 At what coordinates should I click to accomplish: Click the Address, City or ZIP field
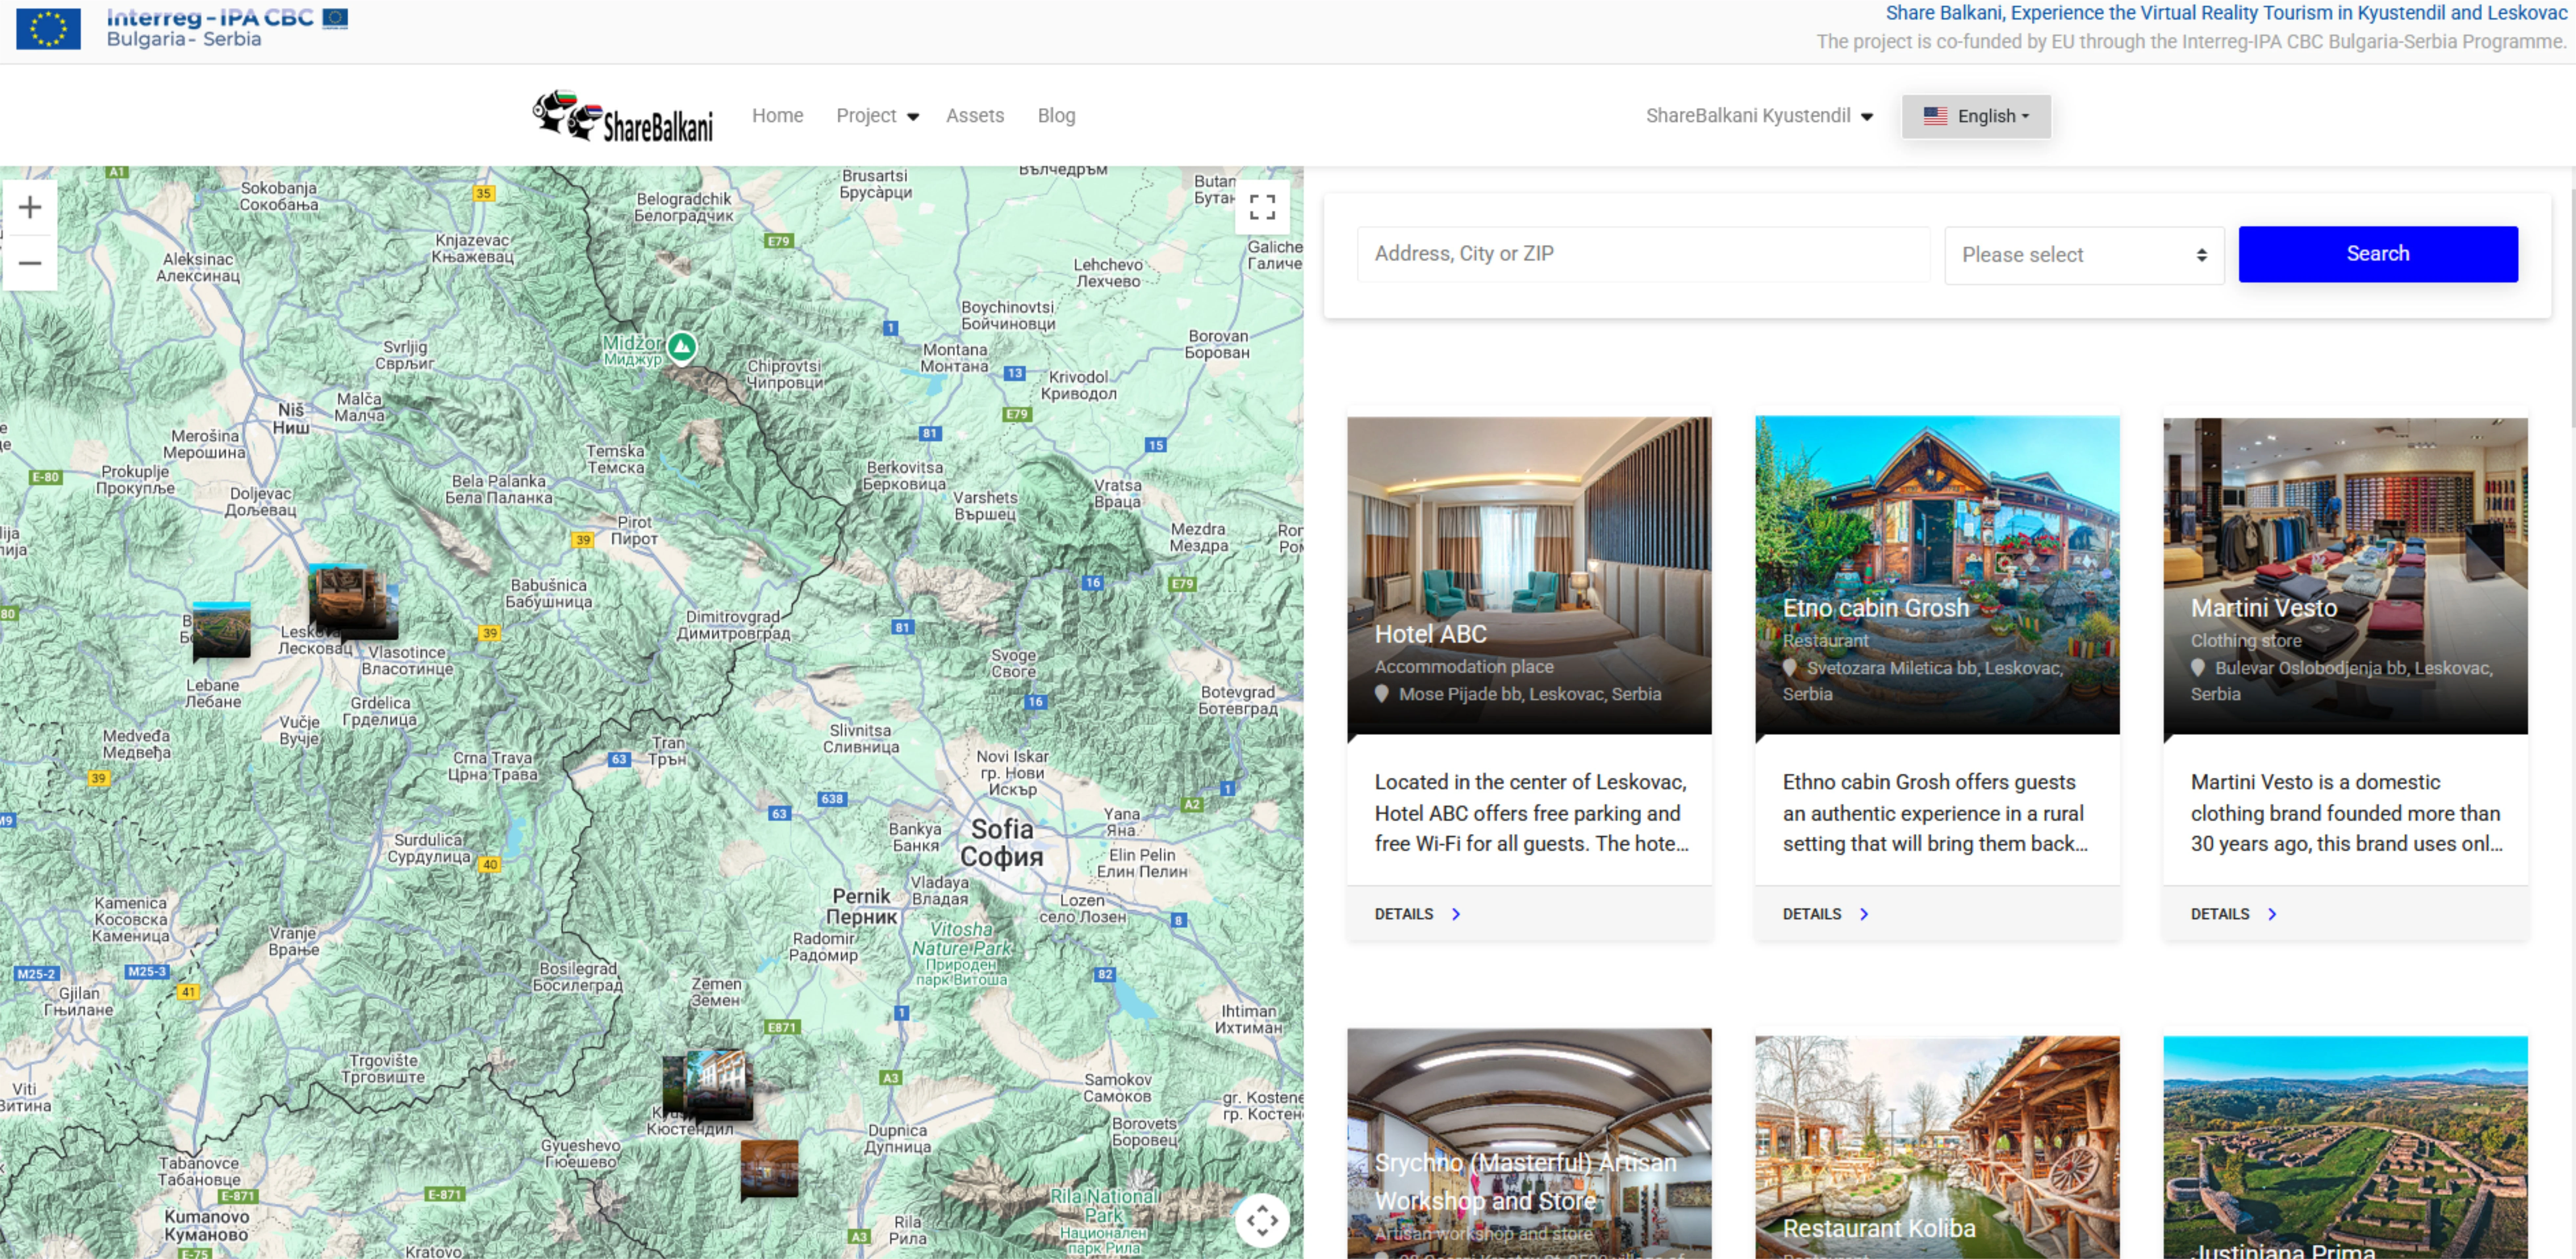tap(1643, 254)
